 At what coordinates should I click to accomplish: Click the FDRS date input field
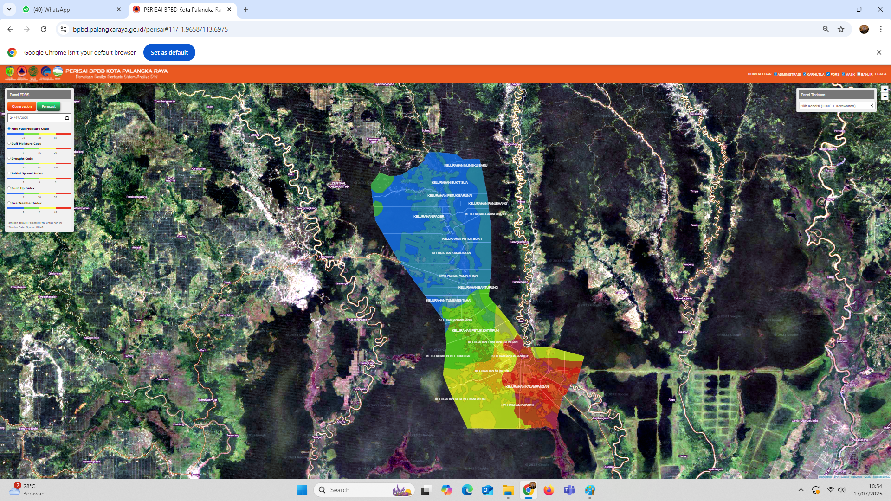39,118
